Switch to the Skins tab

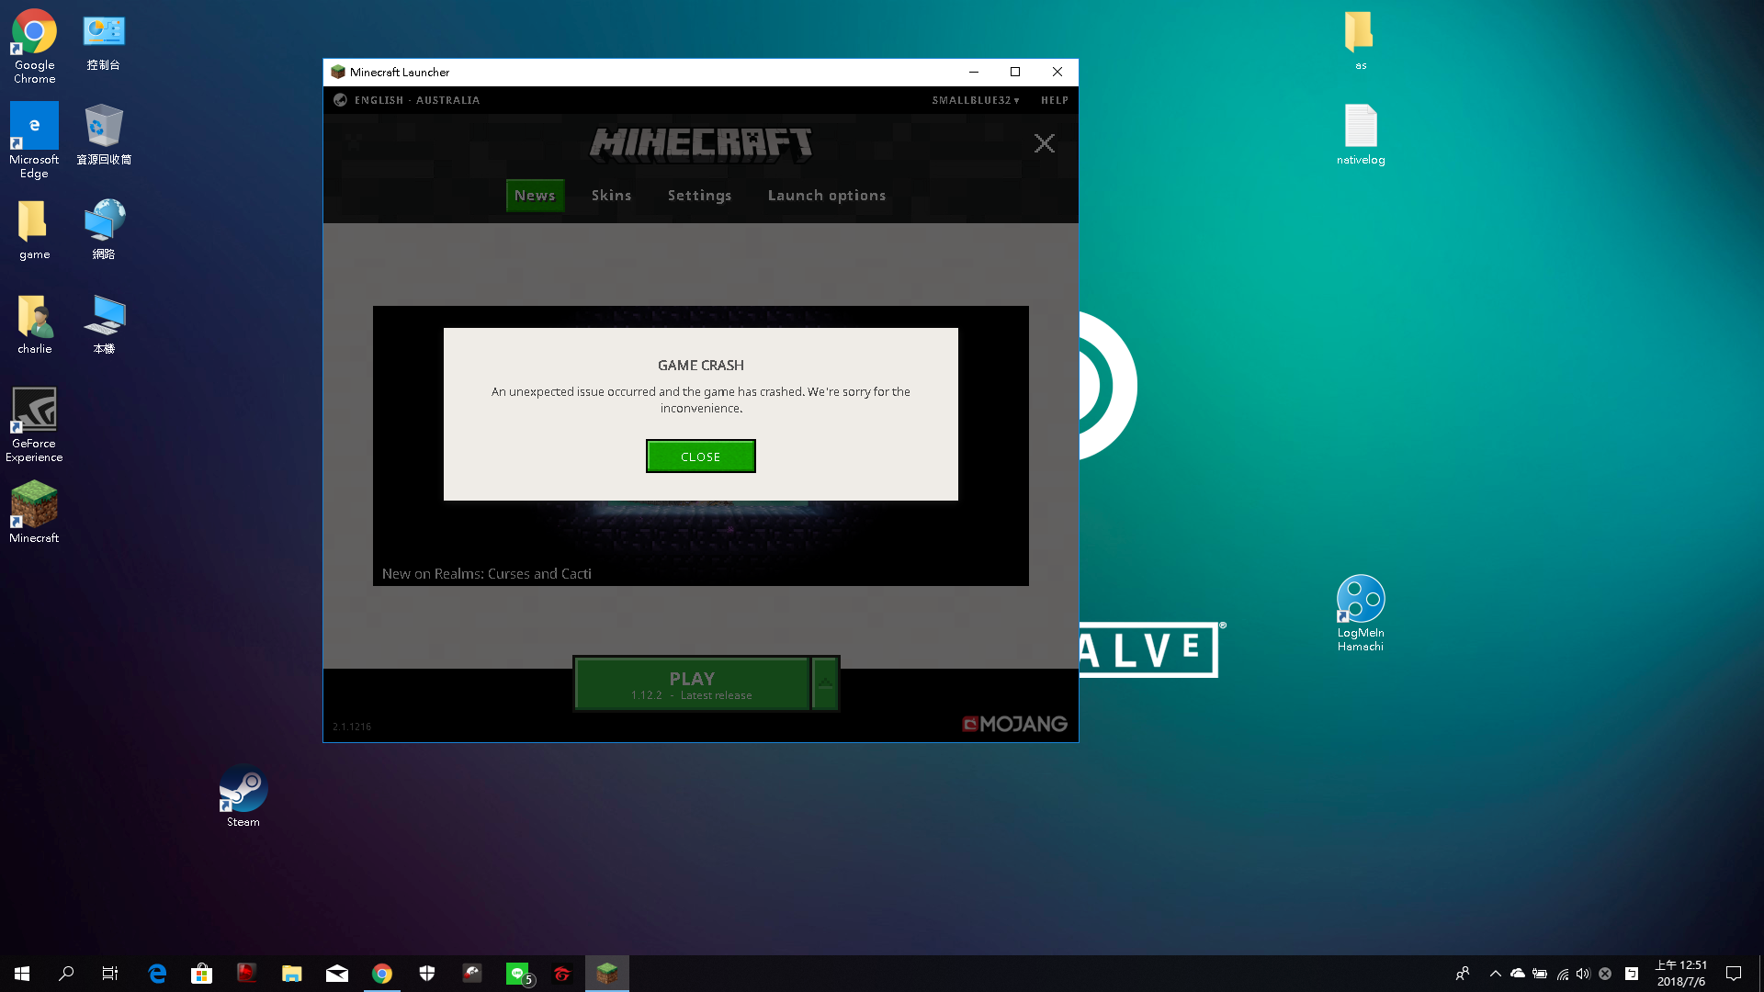pos(611,196)
